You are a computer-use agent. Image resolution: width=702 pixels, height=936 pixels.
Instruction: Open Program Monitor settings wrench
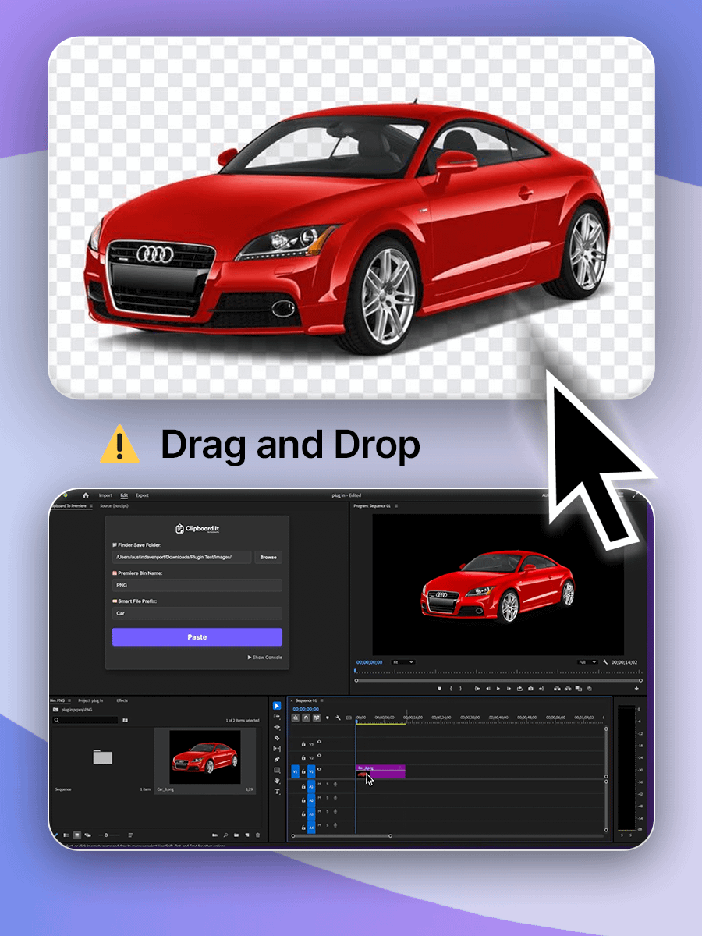605,662
